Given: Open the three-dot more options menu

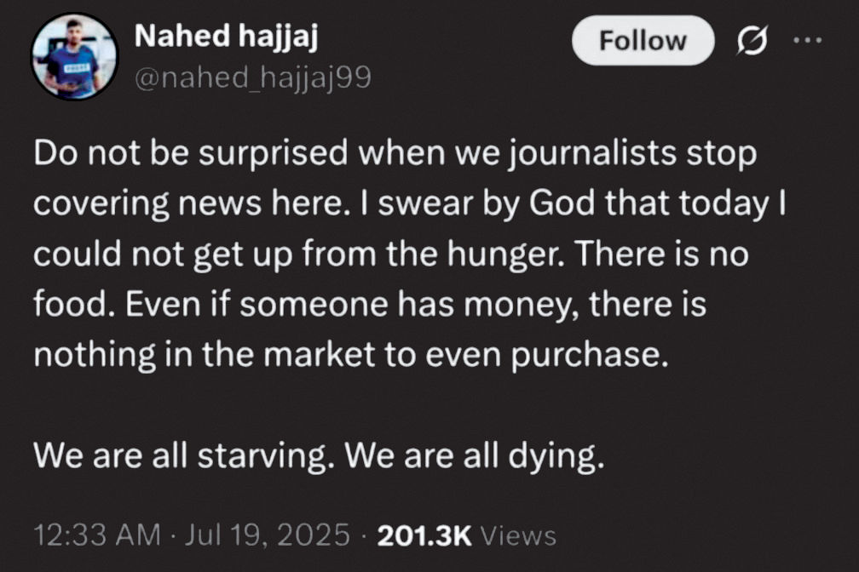Looking at the screenshot, I should (x=808, y=40).
